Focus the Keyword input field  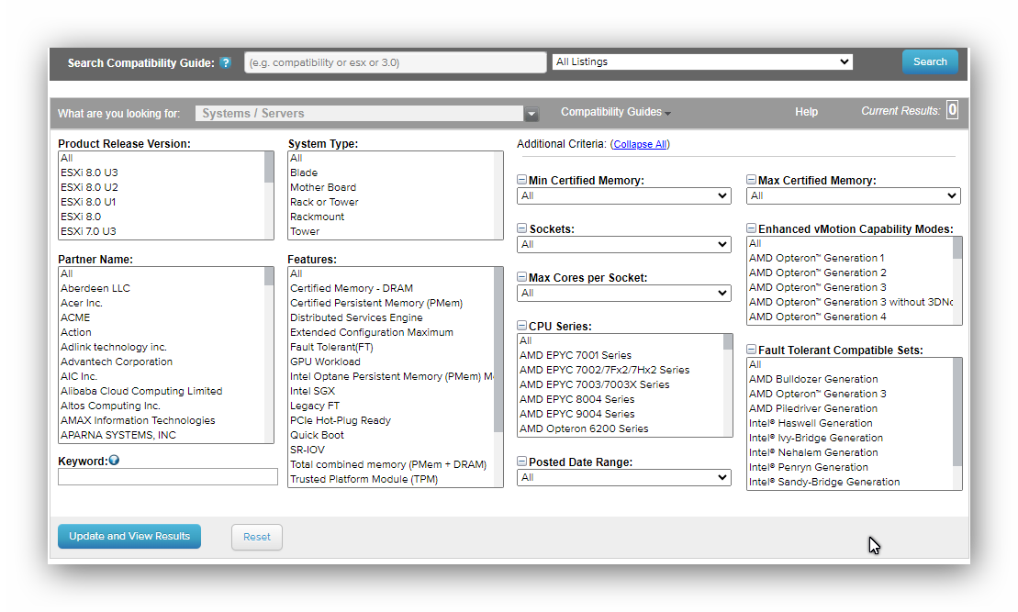167,476
